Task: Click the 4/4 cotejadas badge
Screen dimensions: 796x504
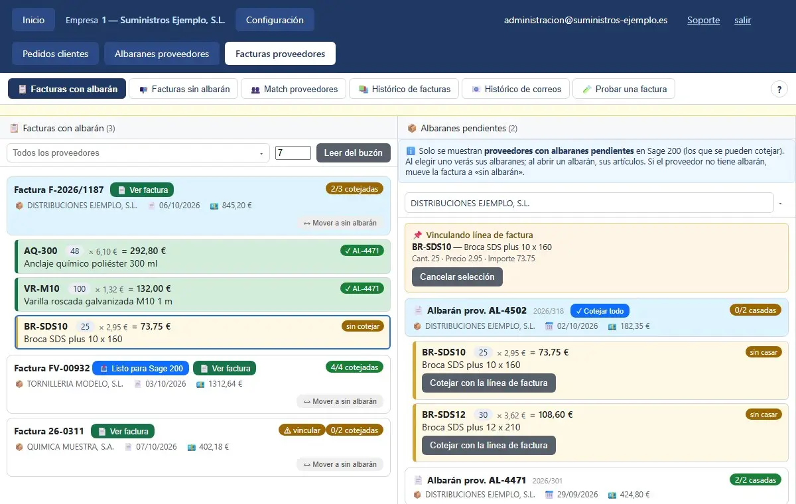Action: 355,367
